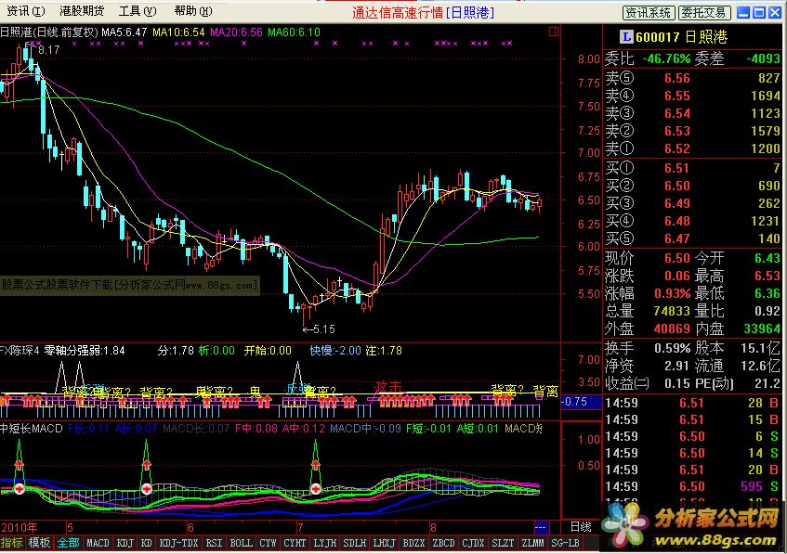Switch to the RSI indicator tab

214,543
